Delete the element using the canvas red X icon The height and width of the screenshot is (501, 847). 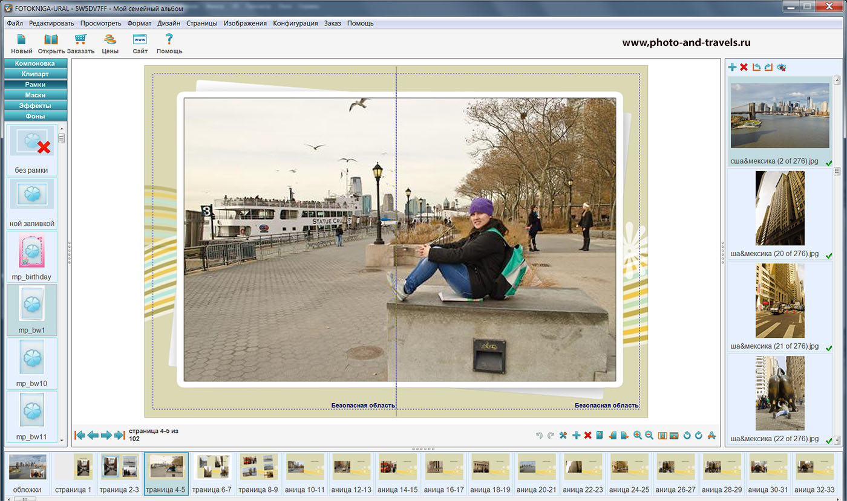(587, 435)
